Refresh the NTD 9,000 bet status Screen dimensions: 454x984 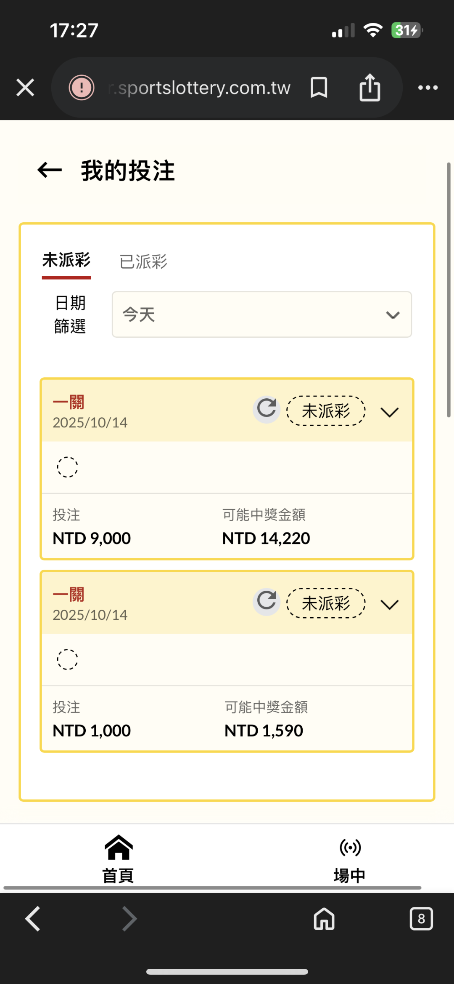tap(267, 409)
